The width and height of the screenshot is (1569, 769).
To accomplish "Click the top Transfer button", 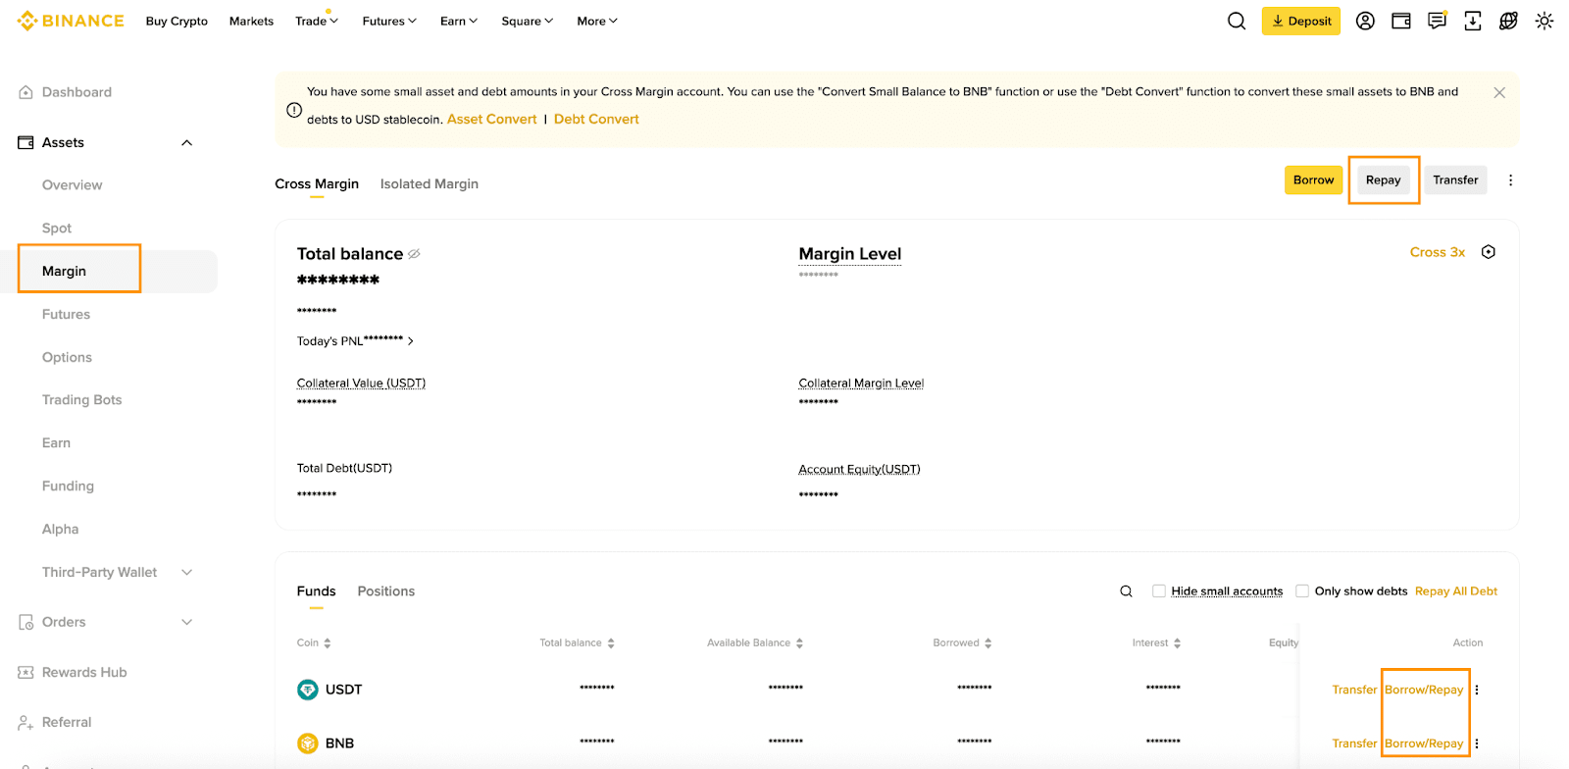I will click(1455, 180).
